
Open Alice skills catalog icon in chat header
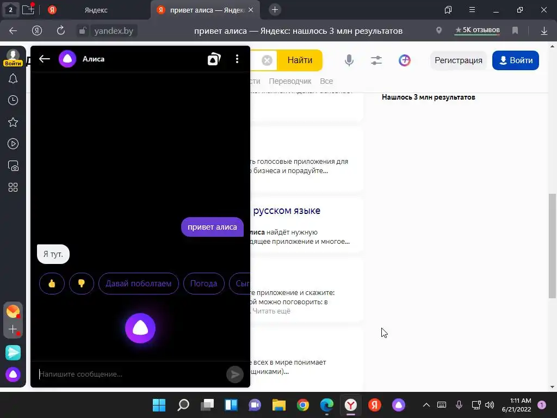point(214,59)
